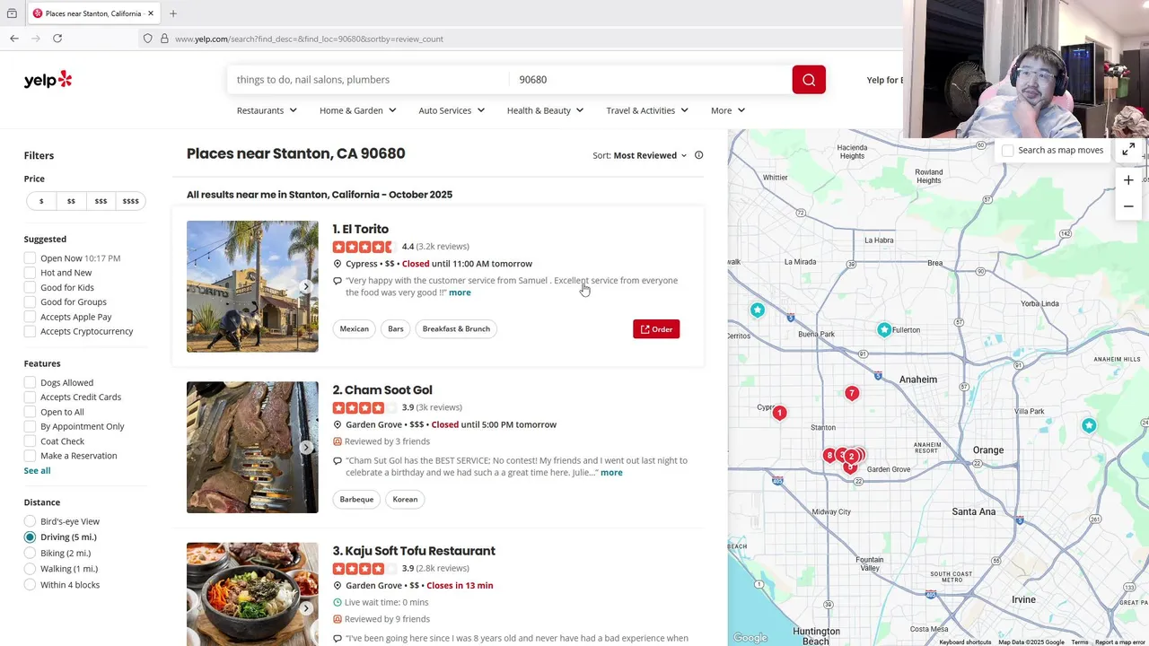Zoom out on the map

click(x=1128, y=206)
